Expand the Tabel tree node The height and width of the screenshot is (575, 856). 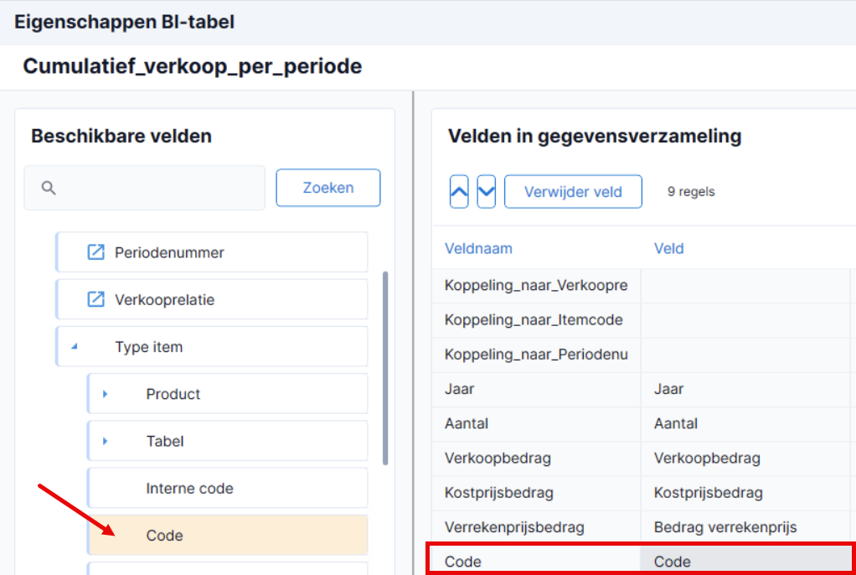coord(106,441)
